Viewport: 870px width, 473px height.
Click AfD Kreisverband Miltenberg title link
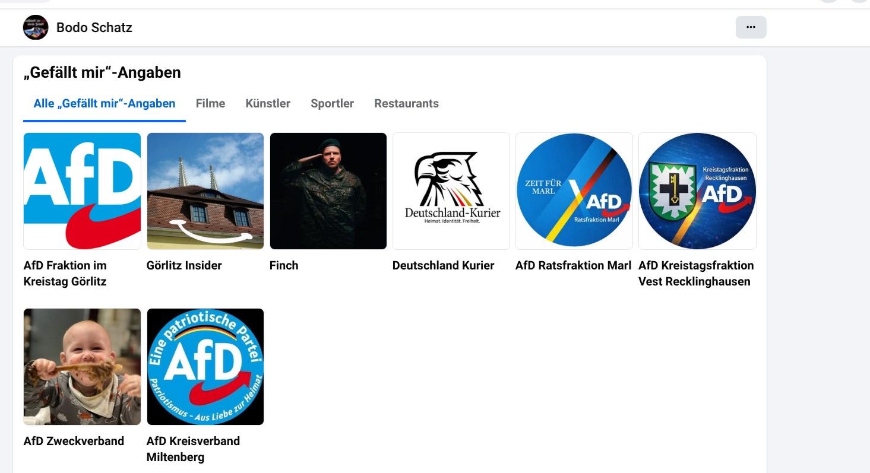coord(193,449)
